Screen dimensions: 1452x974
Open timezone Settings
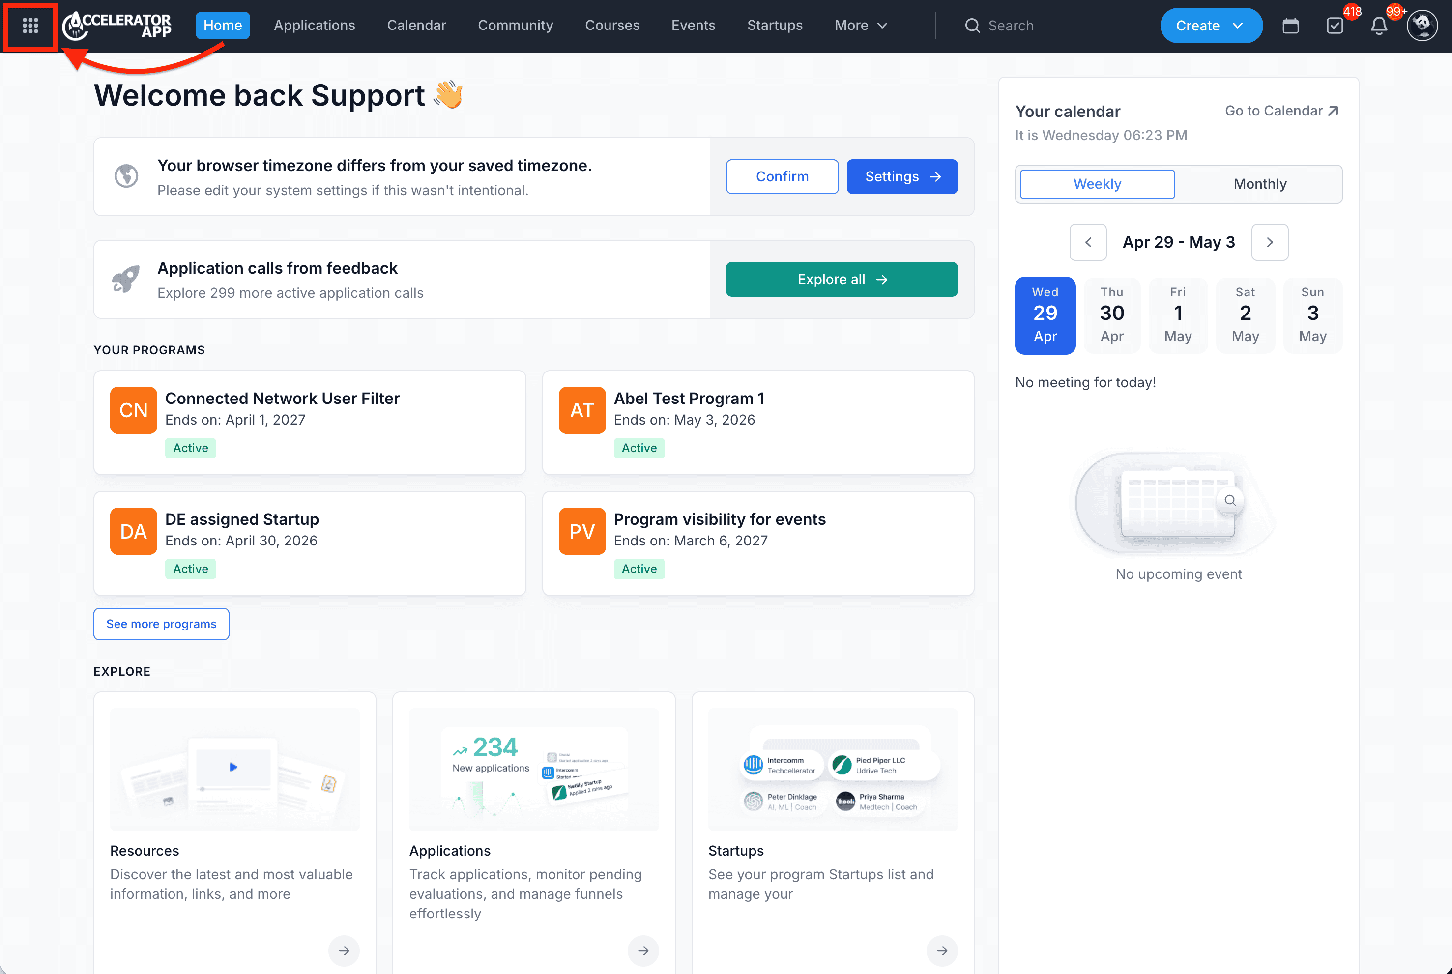(901, 176)
